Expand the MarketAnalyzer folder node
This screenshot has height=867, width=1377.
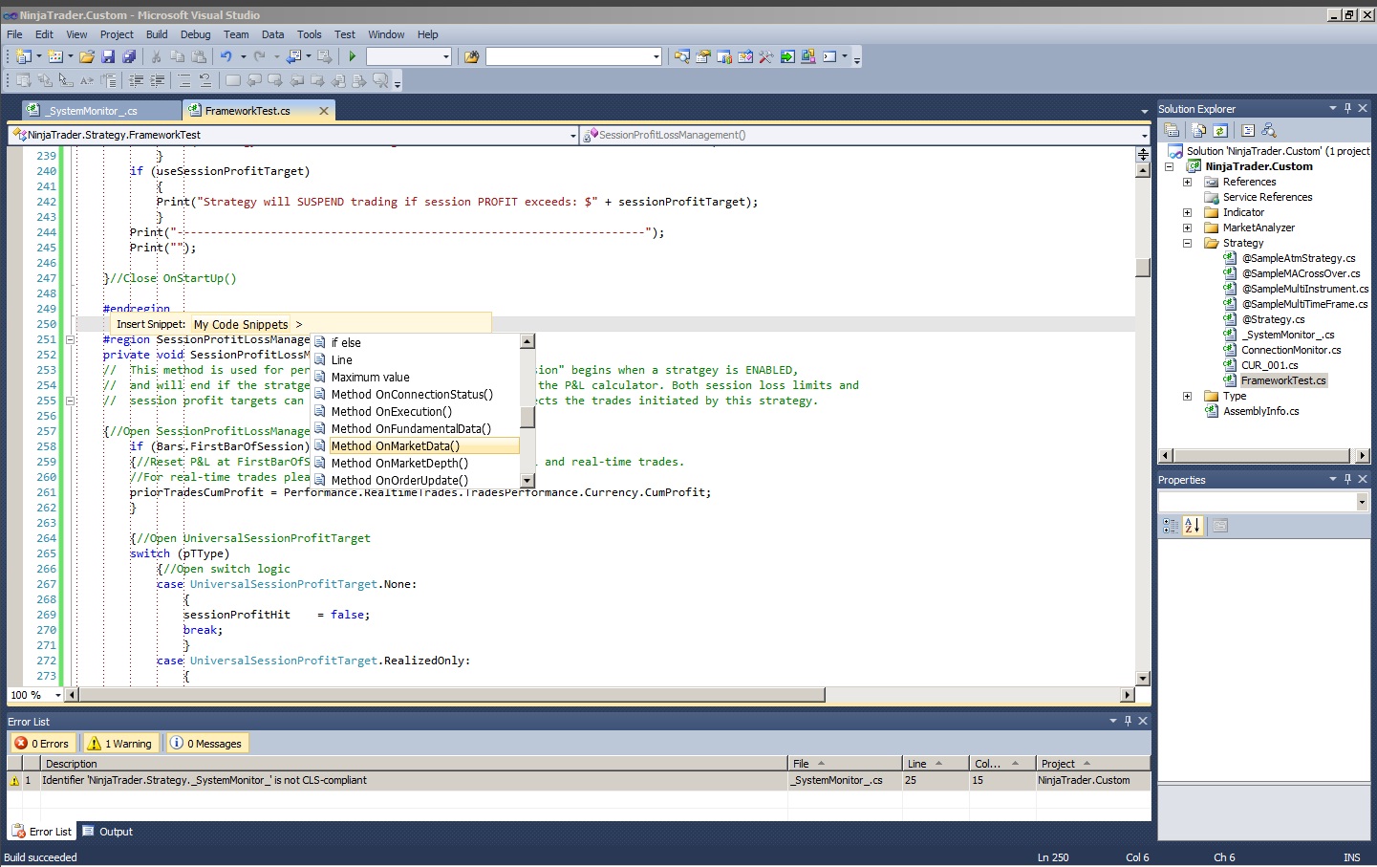[1187, 228]
